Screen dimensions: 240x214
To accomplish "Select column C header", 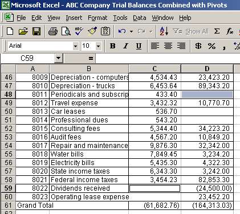I will [x=154, y=69].
